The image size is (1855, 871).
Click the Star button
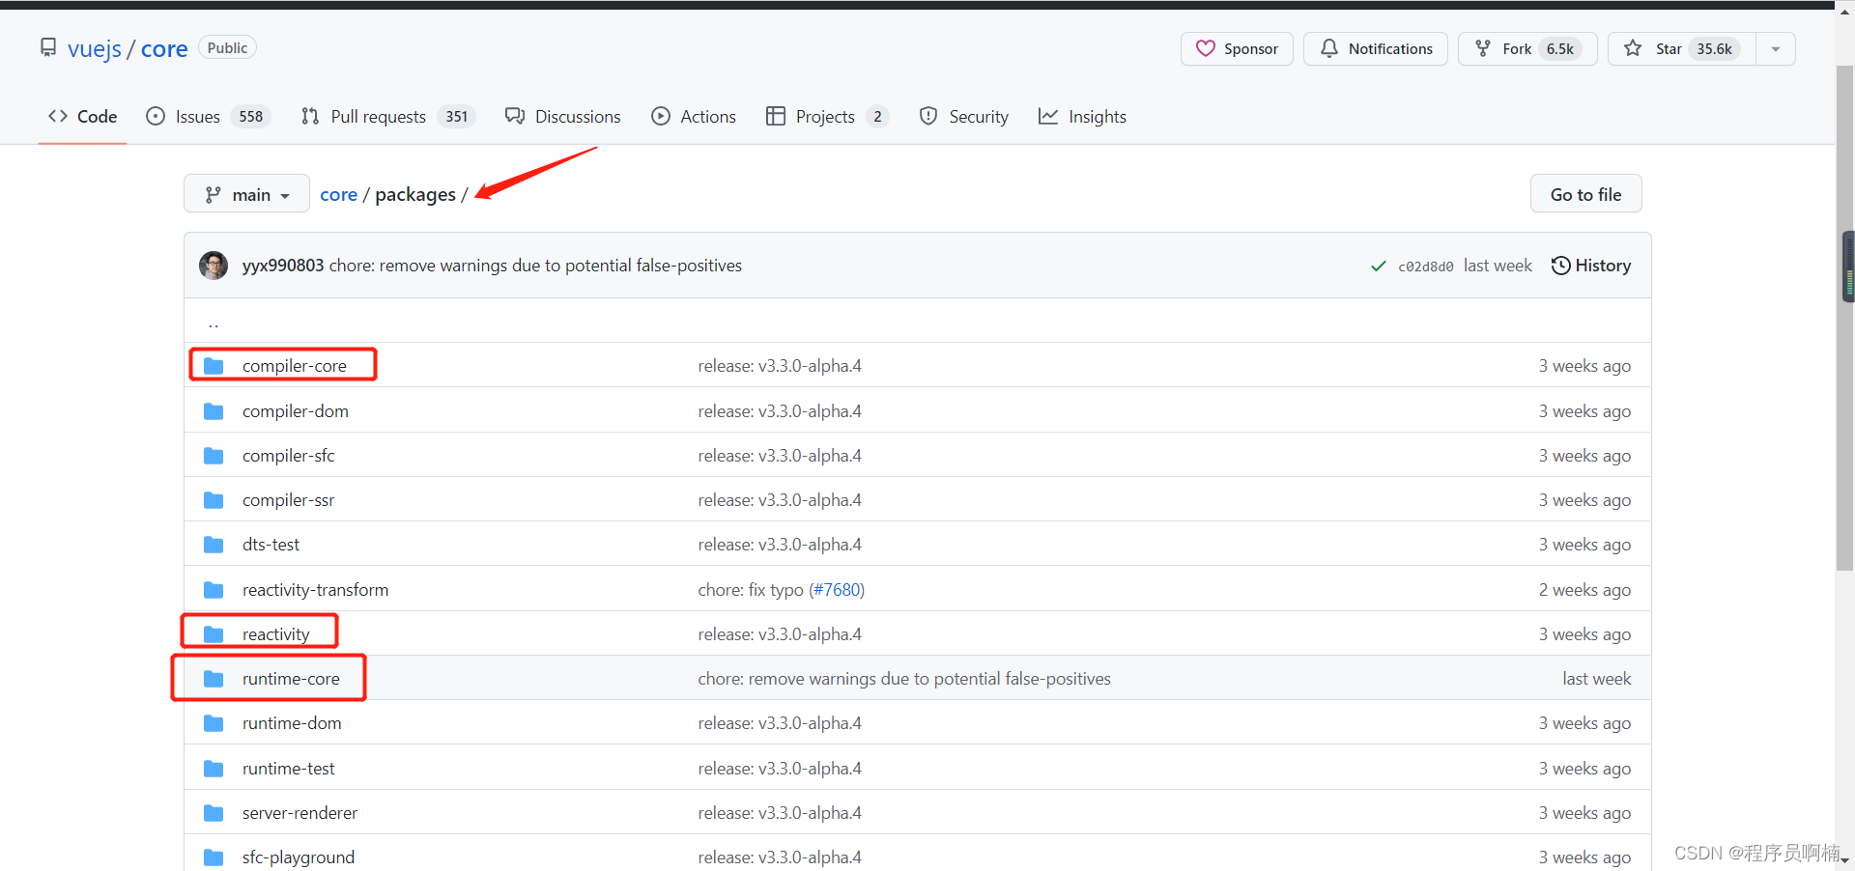coord(1682,49)
